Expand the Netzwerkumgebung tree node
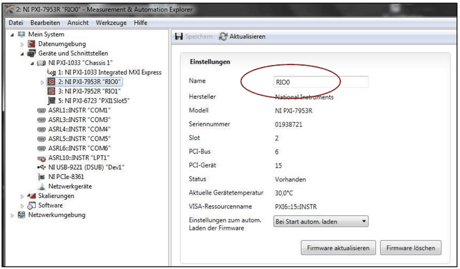Image resolution: width=460 pixels, height=269 pixels. point(12,215)
